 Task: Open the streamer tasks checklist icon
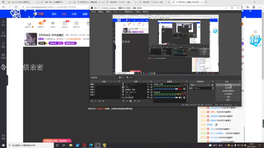(x=65, y=24)
